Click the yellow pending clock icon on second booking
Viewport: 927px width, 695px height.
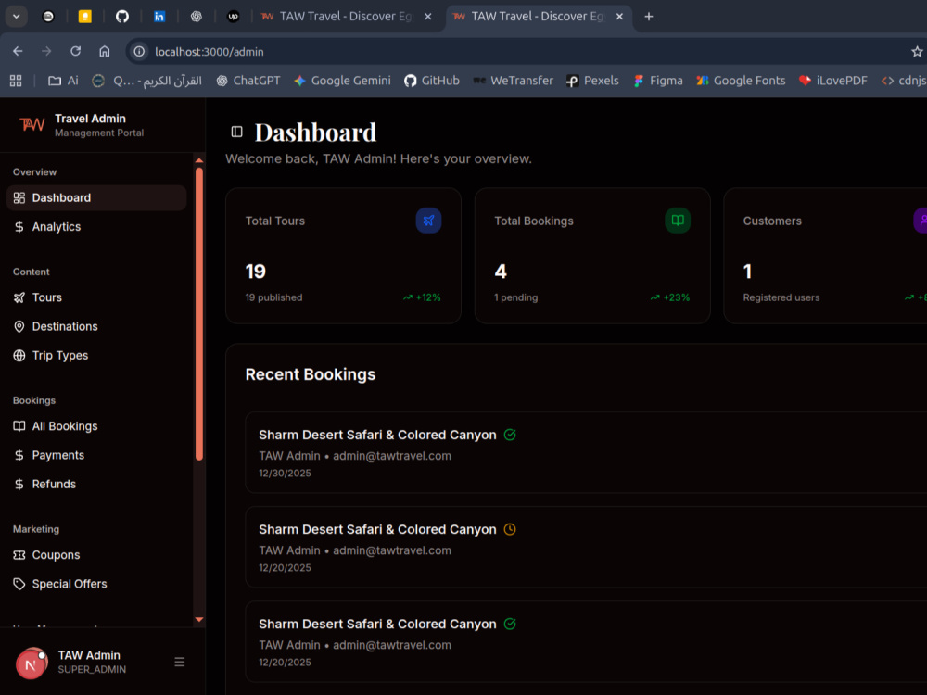pyautogui.click(x=510, y=529)
